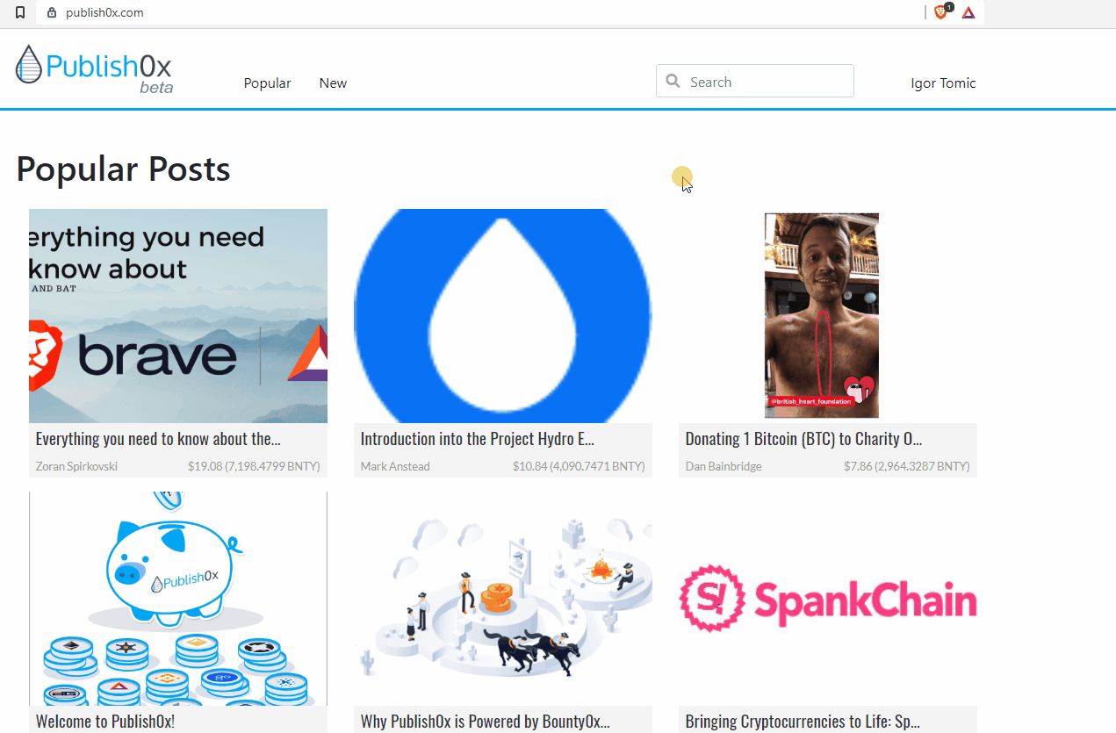Open 'Why Publish0x is Powered by Bounty0x' title
Screen dimensions: 1116x733
485,722
